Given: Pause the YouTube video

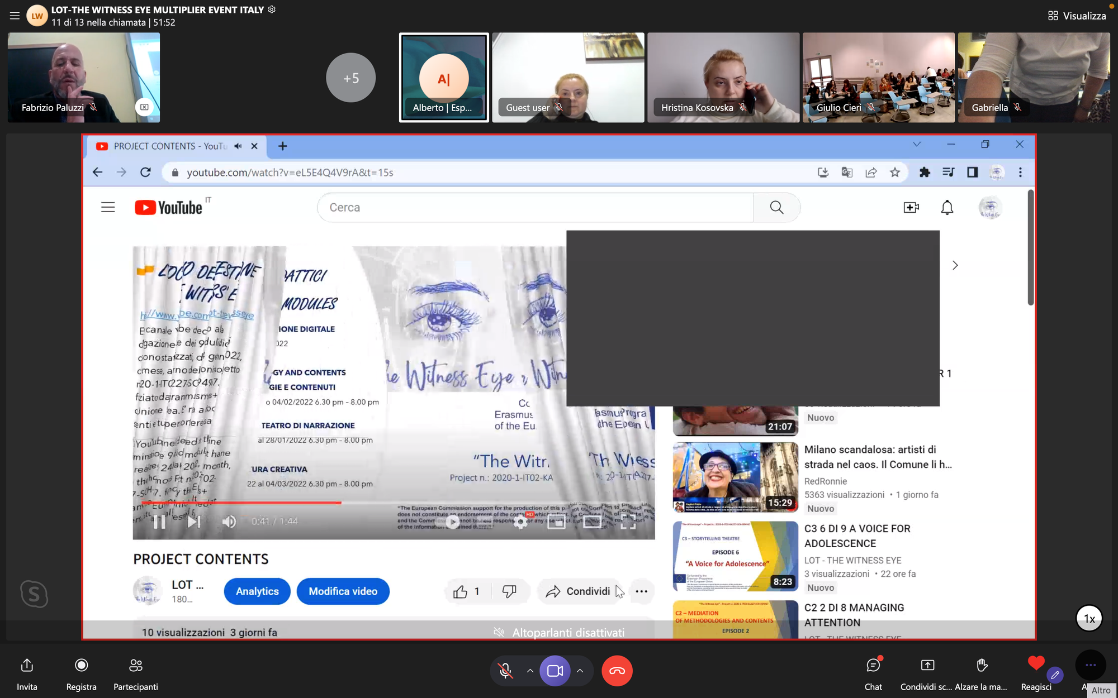Looking at the screenshot, I should 159,522.
